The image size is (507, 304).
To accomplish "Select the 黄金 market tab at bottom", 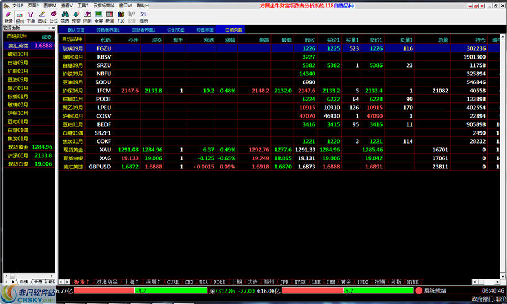I will 345,282.
